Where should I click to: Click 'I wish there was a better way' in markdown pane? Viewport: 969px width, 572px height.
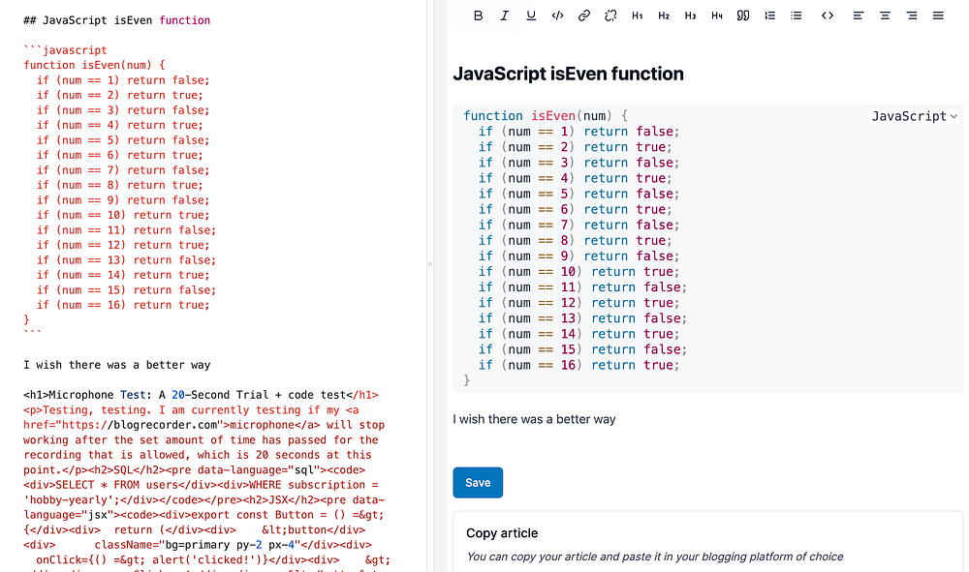pyautogui.click(x=117, y=365)
